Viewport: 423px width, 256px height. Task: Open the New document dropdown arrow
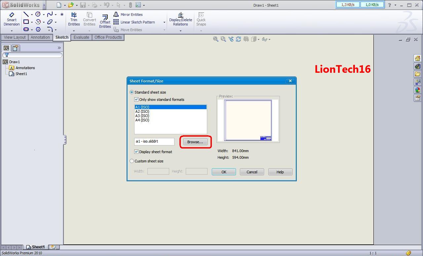64,5
